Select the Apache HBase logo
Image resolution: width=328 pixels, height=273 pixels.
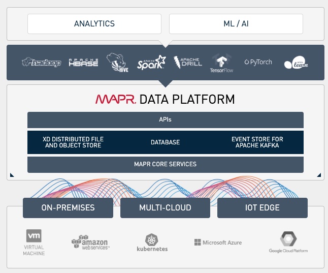click(x=83, y=63)
